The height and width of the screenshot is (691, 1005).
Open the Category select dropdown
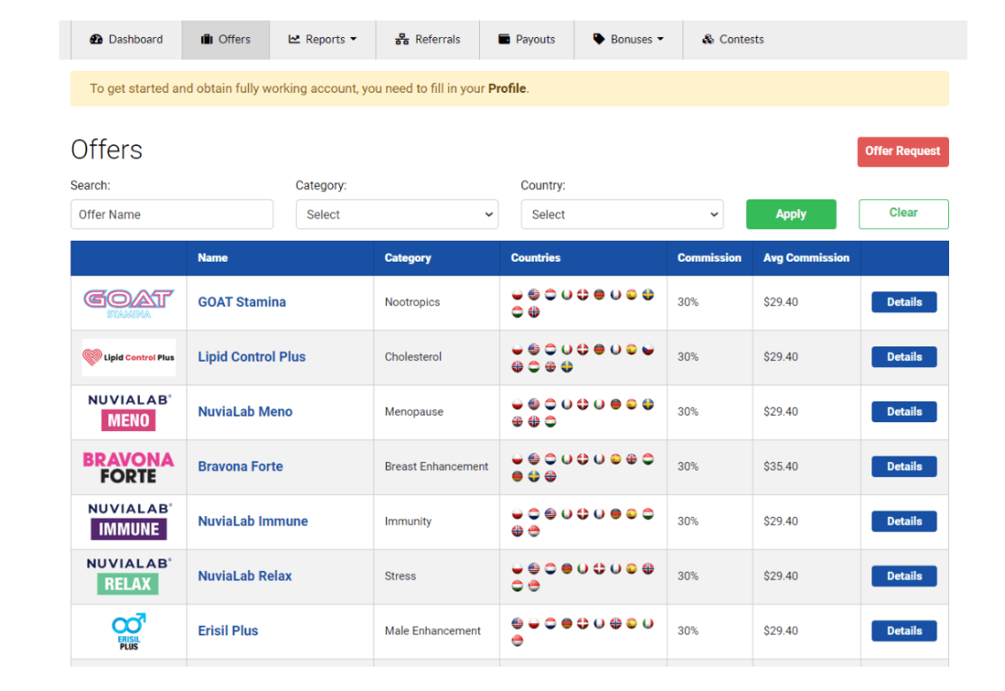click(397, 214)
